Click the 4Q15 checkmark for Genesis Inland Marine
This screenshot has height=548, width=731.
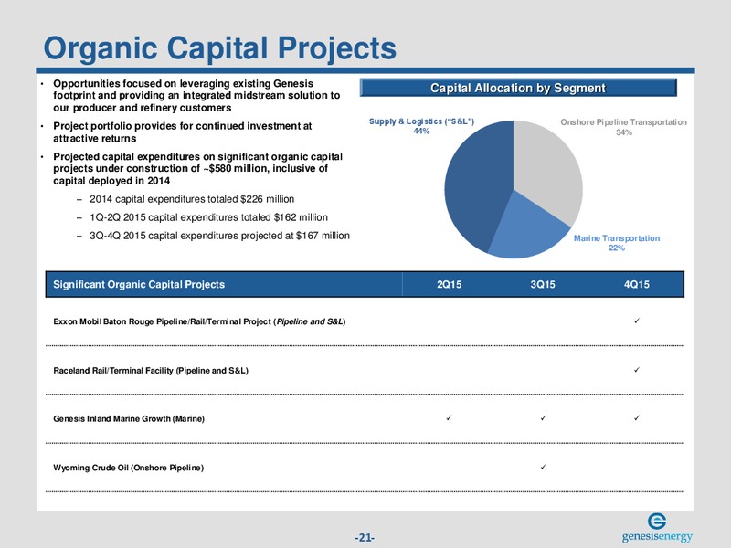tap(637, 418)
